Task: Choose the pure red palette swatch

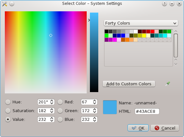Action: coord(152,31)
